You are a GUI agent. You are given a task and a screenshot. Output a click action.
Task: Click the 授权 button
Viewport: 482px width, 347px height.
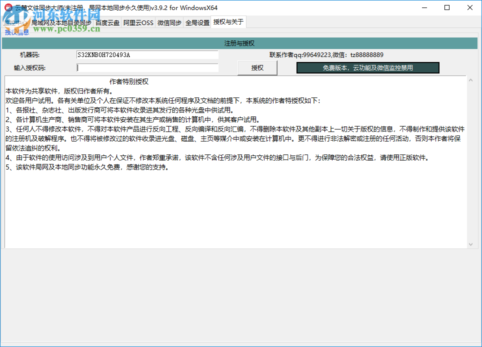pos(257,68)
